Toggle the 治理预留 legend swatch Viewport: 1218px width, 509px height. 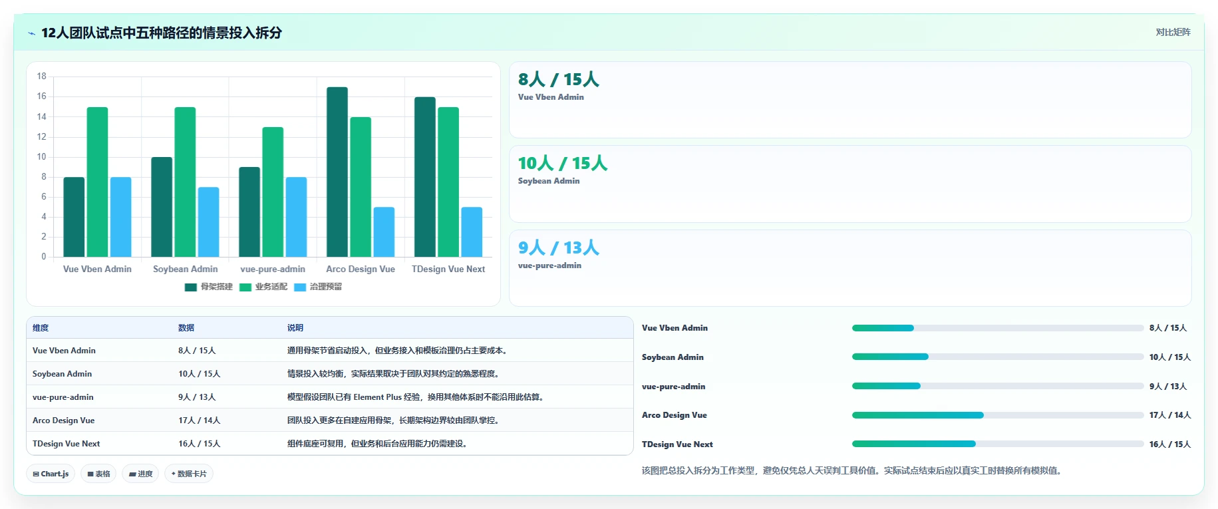pyautogui.click(x=300, y=287)
